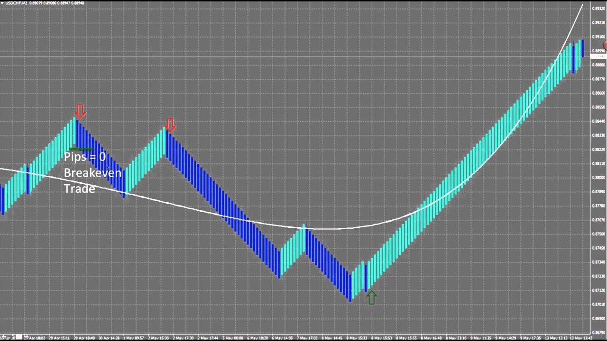Click the 0.88220 price label

[x=599, y=150]
